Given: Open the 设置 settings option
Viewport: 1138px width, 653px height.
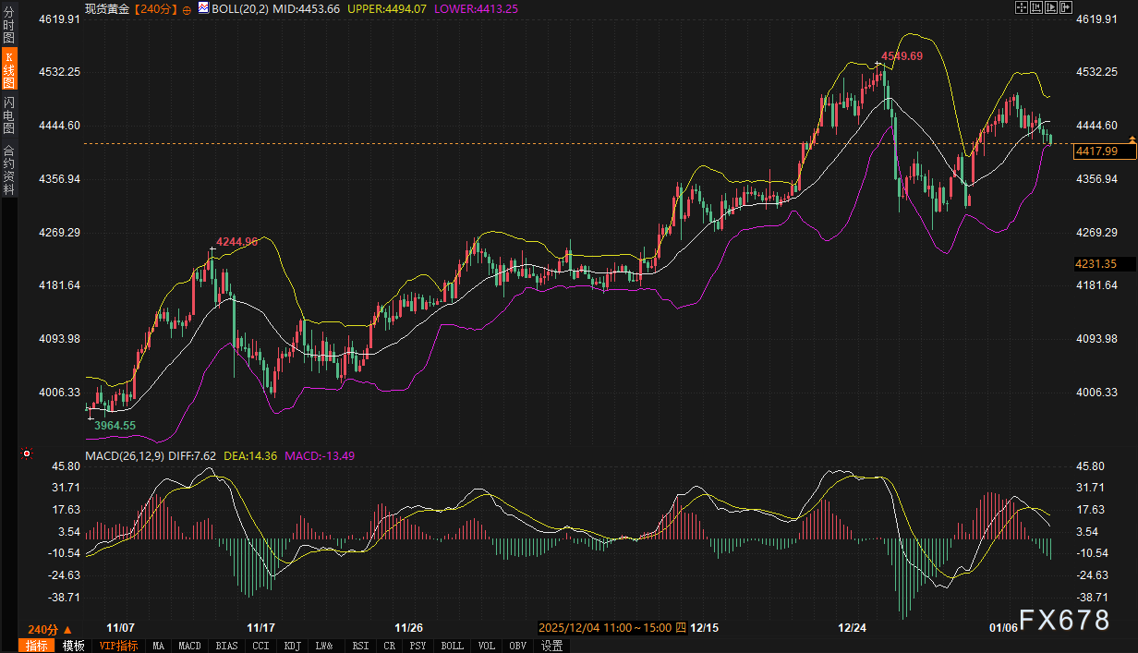Looking at the screenshot, I should (x=552, y=646).
